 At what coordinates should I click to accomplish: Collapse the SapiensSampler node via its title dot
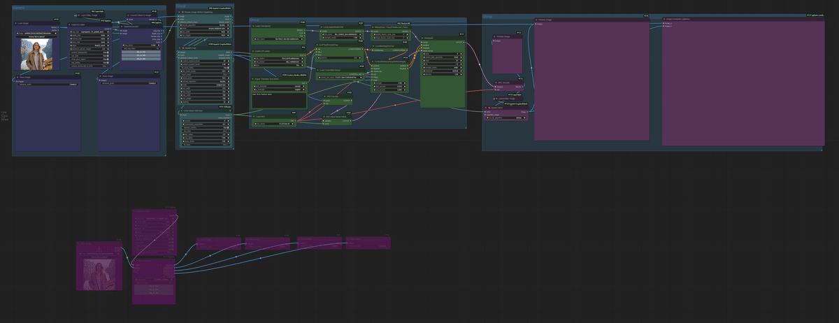122,27
